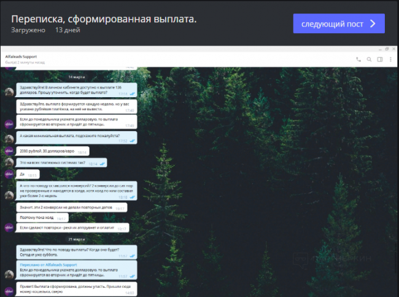Click the Alfaleads avatar beside the 'Да' message
This screenshot has width=399, height=297.
9,175
